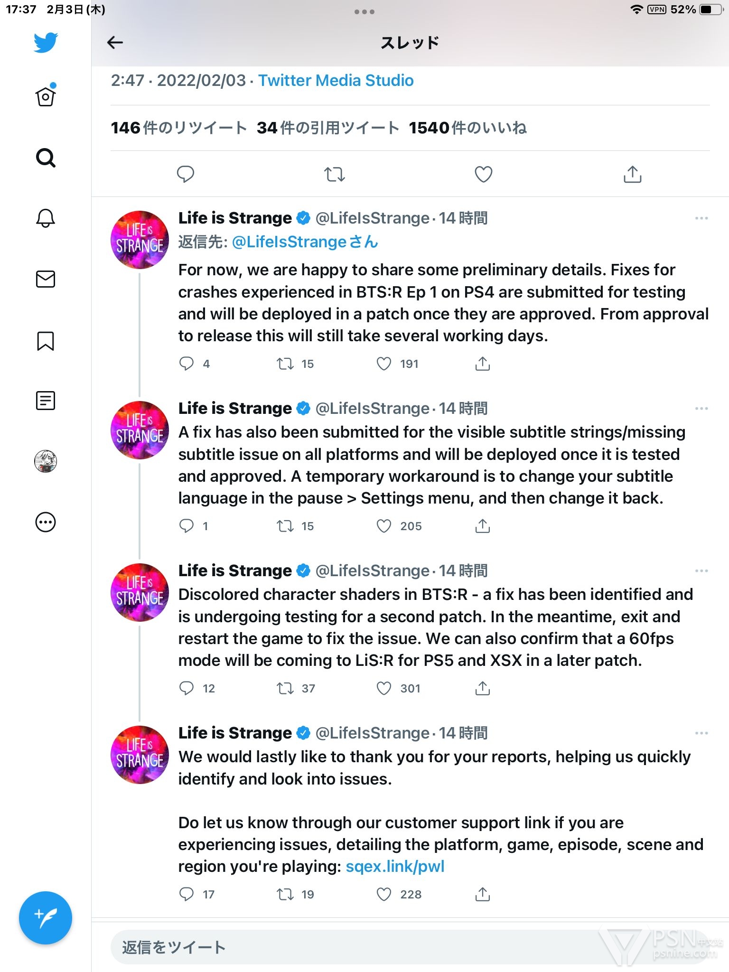This screenshot has height=972, width=729.
Task: Open direct messages envelope icon
Action: click(x=46, y=279)
